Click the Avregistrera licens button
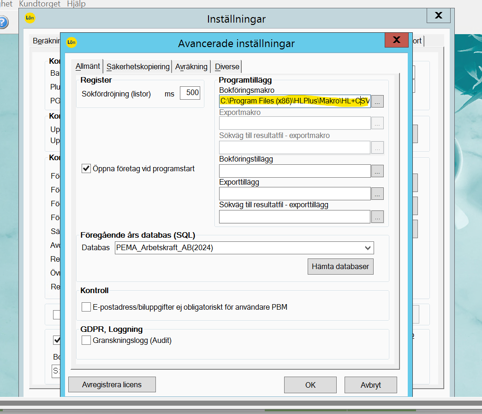Viewport: 482px width, 414px height. pyautogui.click(x=112, y=384)
